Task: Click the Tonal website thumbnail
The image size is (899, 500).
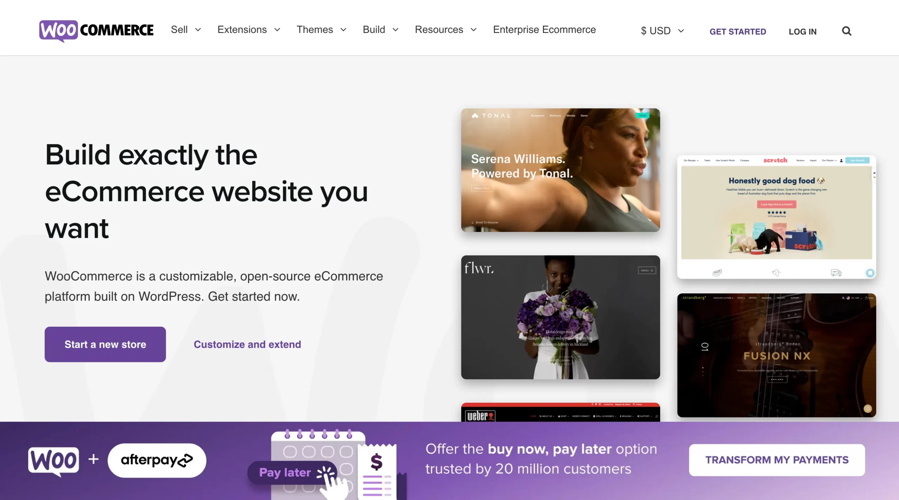Action: click(x=560, y=169)
